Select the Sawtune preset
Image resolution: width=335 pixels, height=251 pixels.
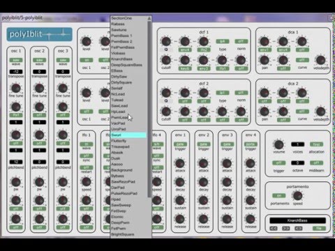[119, 30]
